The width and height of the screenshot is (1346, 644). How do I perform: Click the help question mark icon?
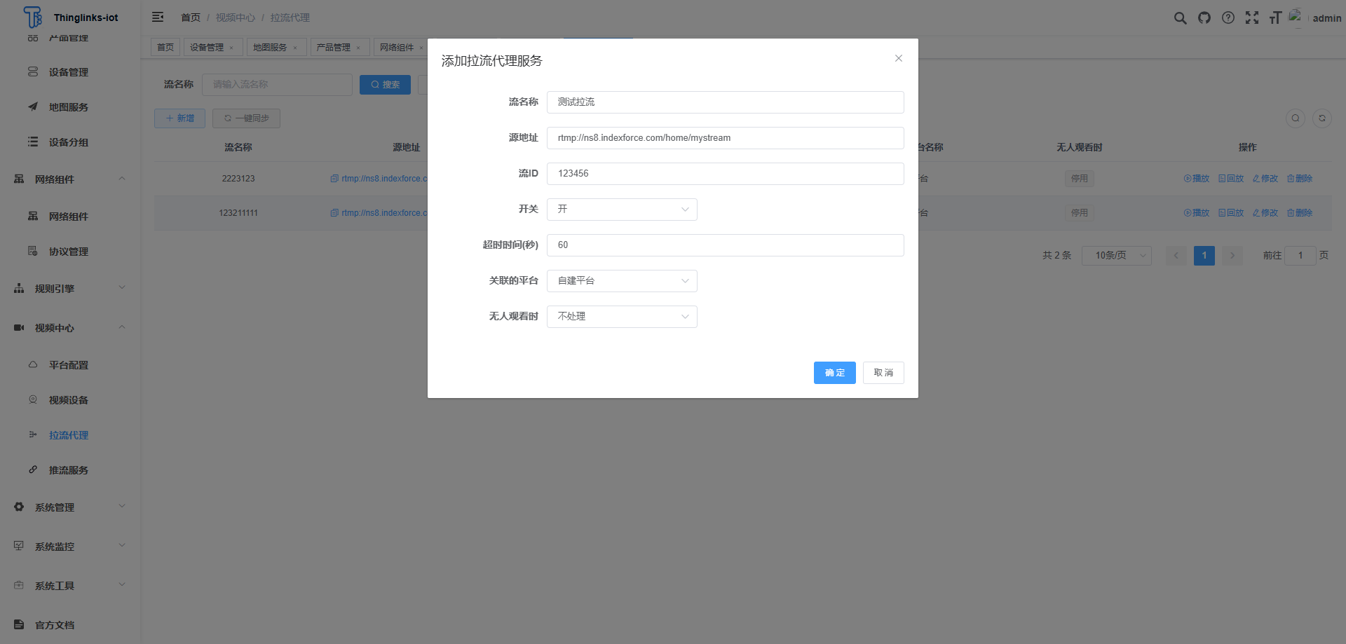coord(1228,18)
